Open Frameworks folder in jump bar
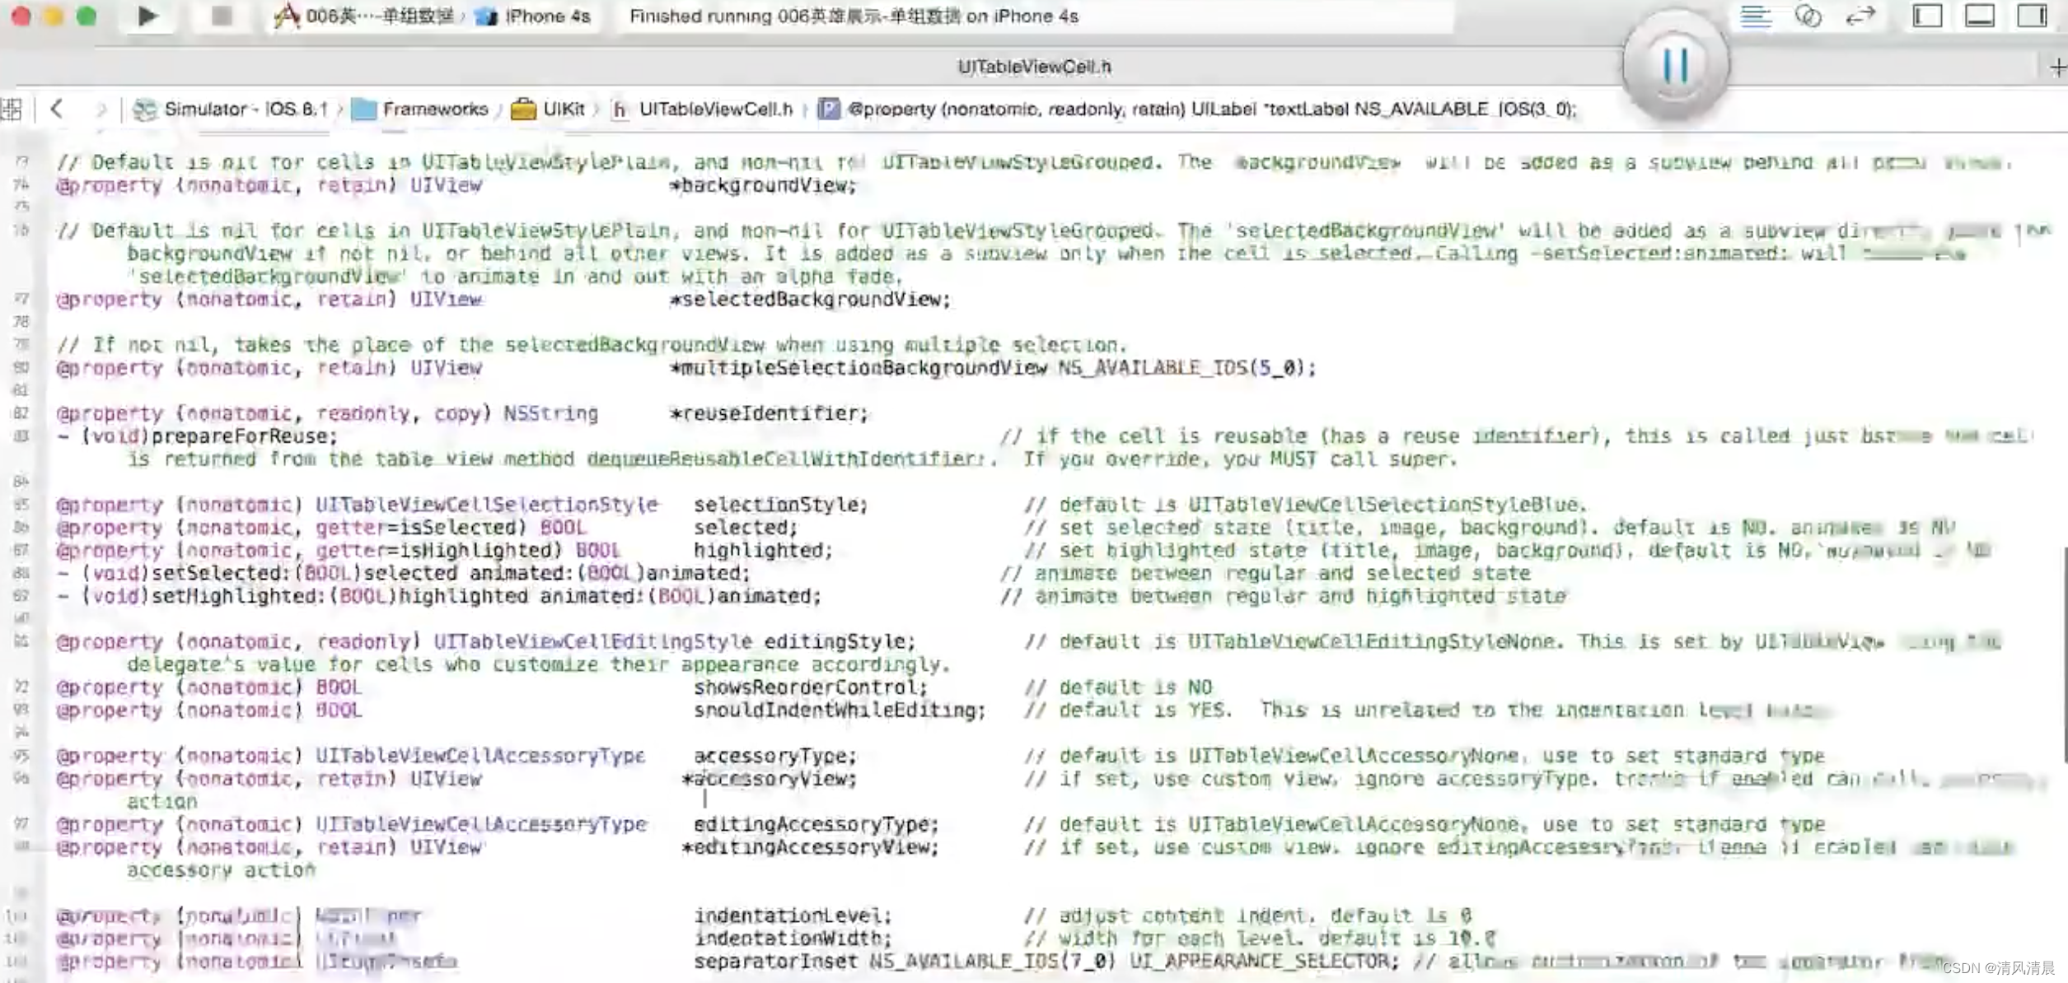This screenshot has height=983, width=2068. (x=419, y=109)
